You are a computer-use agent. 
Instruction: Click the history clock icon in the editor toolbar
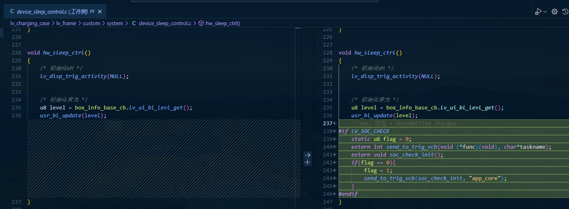[565, 12]
